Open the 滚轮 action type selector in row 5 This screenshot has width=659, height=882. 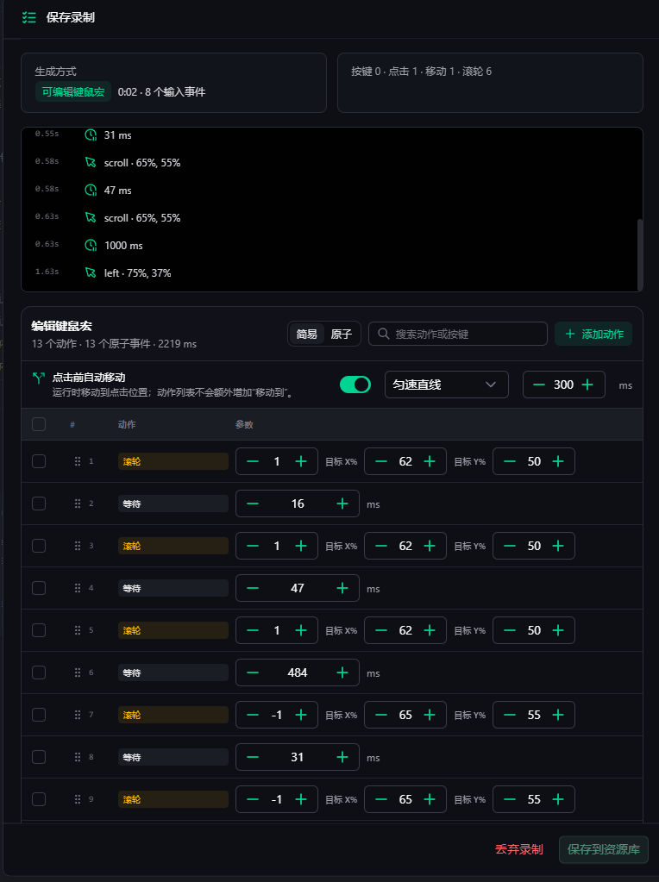tap(173, 630)
